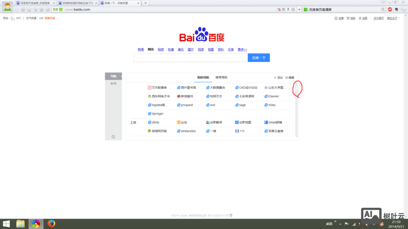This screenshot has height=229, width=408.
Task: Reload the page with the refresh icon
Action: pos(23,10)
